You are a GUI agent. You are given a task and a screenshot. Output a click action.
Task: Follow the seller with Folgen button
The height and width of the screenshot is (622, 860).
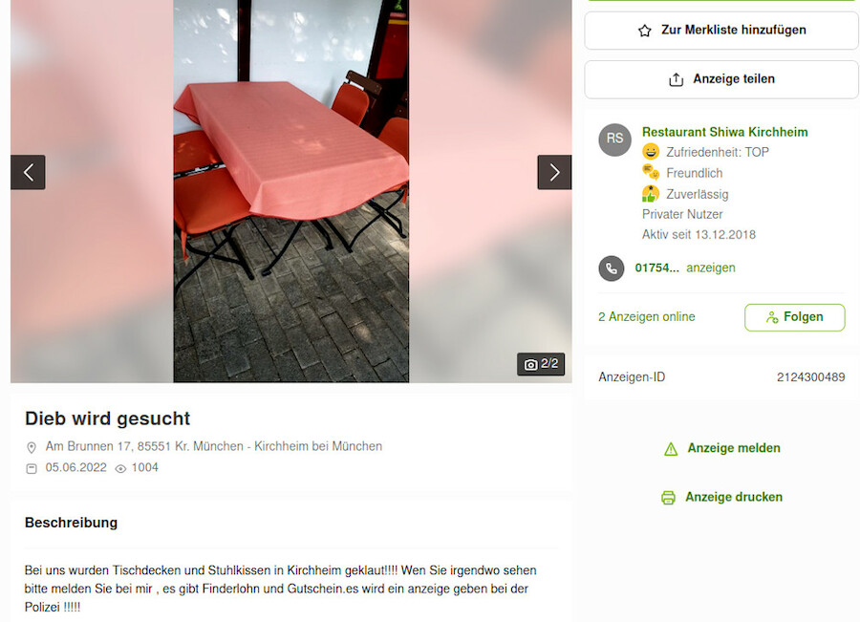pyautogui.click(x=794, y=317)
